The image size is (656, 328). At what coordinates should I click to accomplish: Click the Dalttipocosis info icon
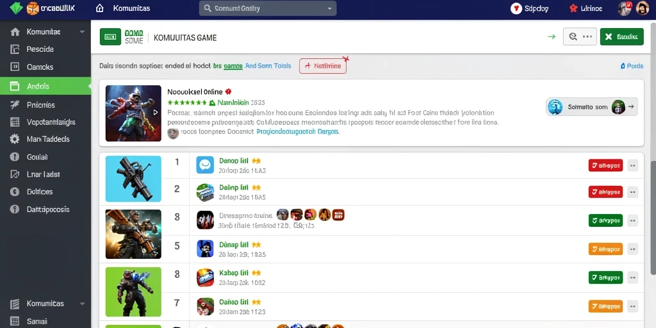coord(15,209)
